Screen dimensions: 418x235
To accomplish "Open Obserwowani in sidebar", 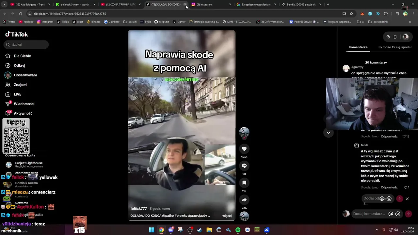I will click(x=25, y=75).
